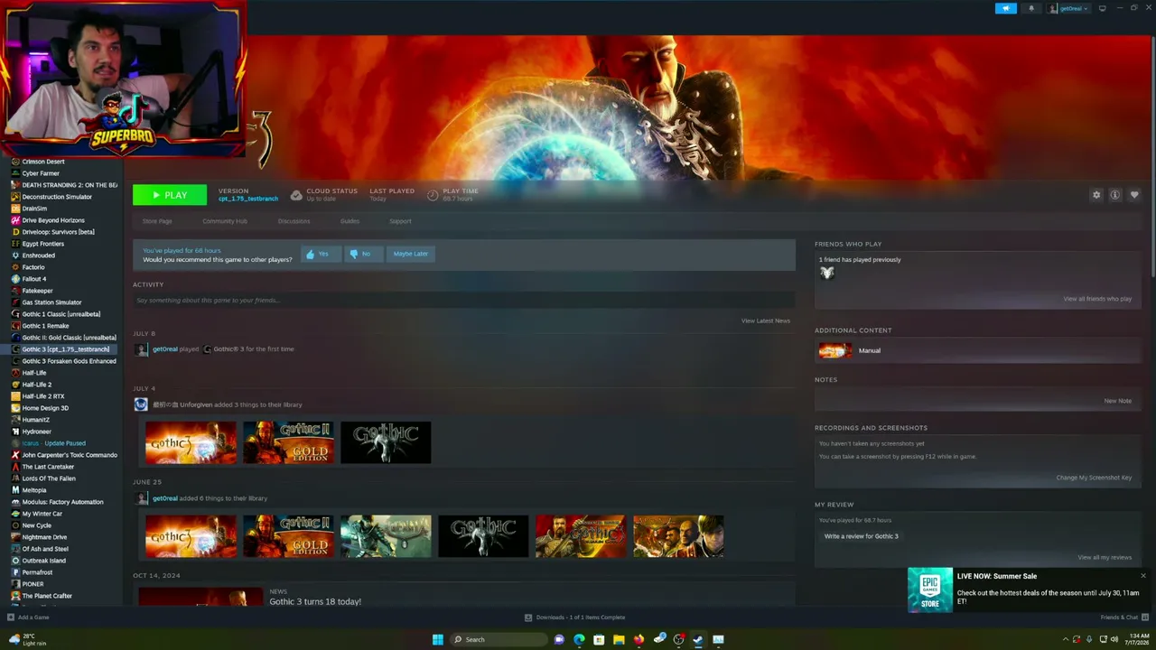Viewport: 1156px width, 650px height.
Task: Open View Latest News link
Action: click(x=766, y=320)
